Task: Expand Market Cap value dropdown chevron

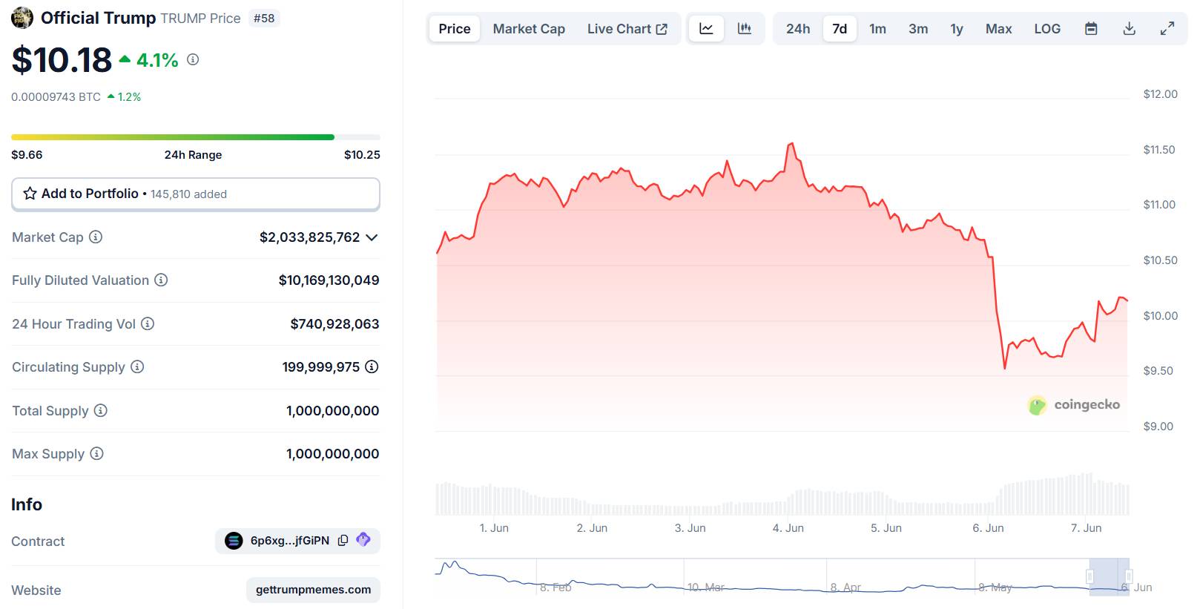Action: [x=372, y=237]
